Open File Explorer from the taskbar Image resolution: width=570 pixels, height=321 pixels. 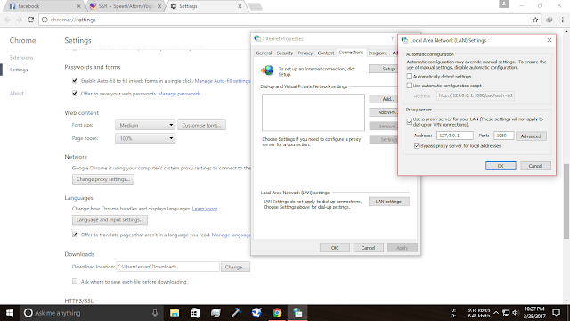[175, 313]
